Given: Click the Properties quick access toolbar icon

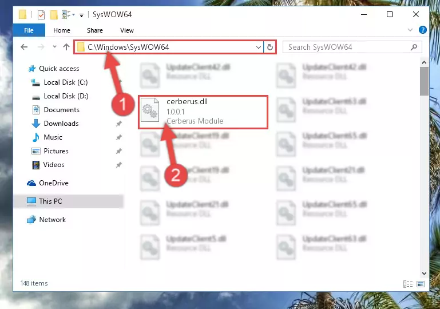Looking at the screenshot, I should click(41, 15).
